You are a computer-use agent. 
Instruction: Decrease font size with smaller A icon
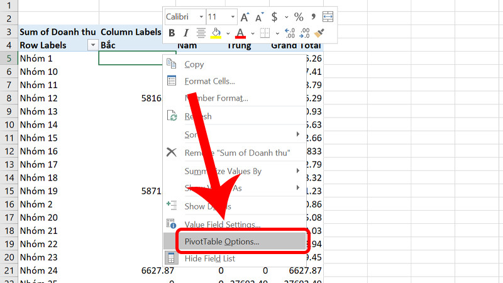[258, 17]
